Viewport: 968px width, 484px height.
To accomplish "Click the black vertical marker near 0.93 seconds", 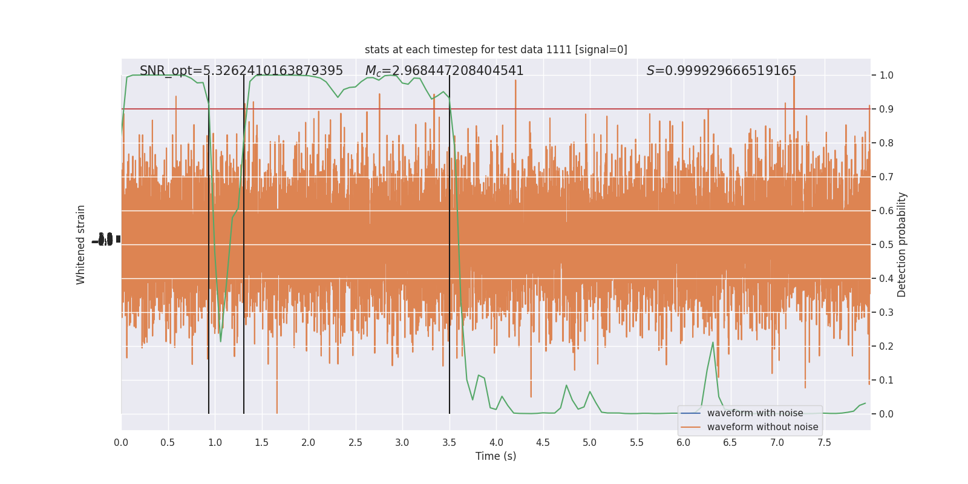I will coord(209,244).
